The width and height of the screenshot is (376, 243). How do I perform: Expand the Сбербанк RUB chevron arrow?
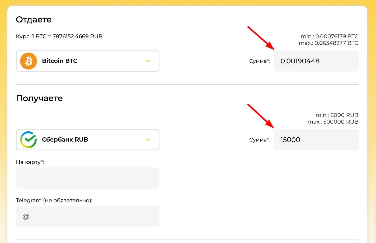148,140
